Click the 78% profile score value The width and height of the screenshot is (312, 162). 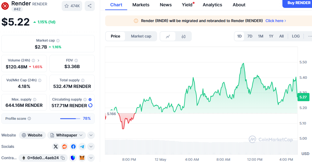(87, 119)
